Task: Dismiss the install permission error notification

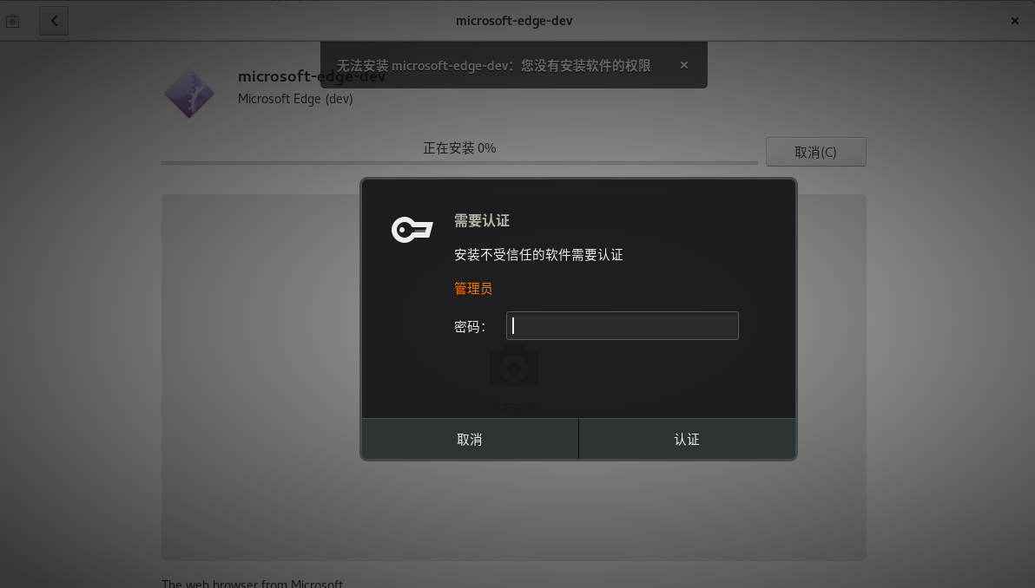Action: tap(684, 65)
